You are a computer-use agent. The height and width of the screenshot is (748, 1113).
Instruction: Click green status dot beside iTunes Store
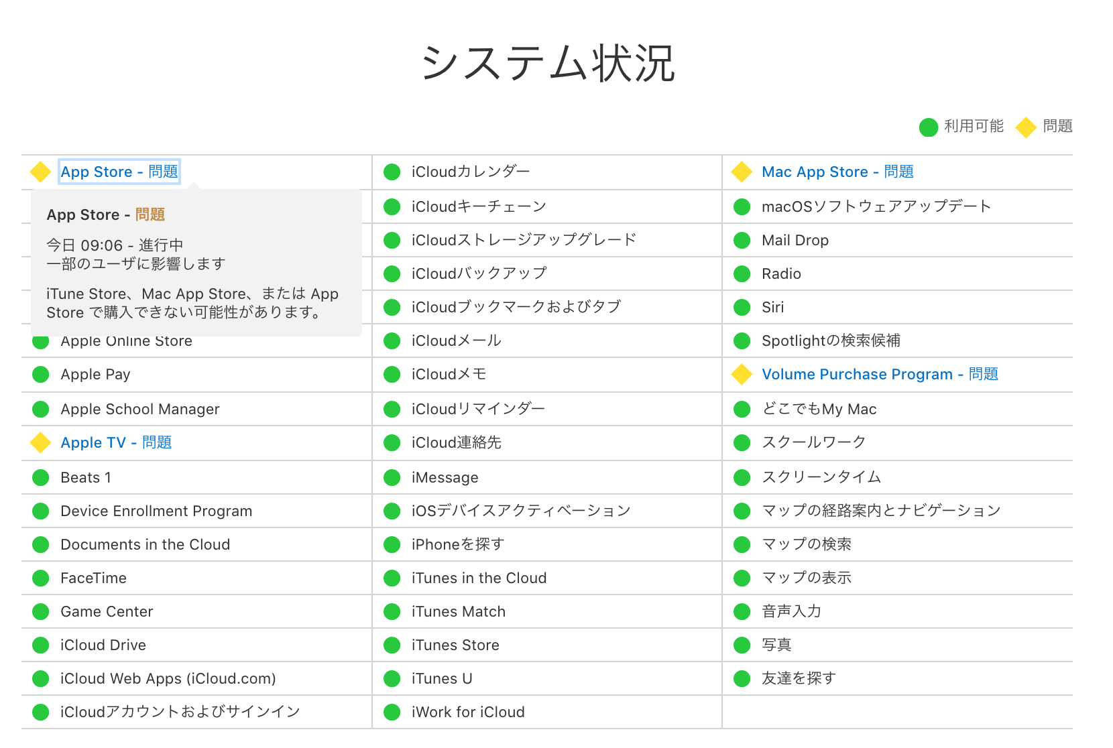[x=392, y=645]
